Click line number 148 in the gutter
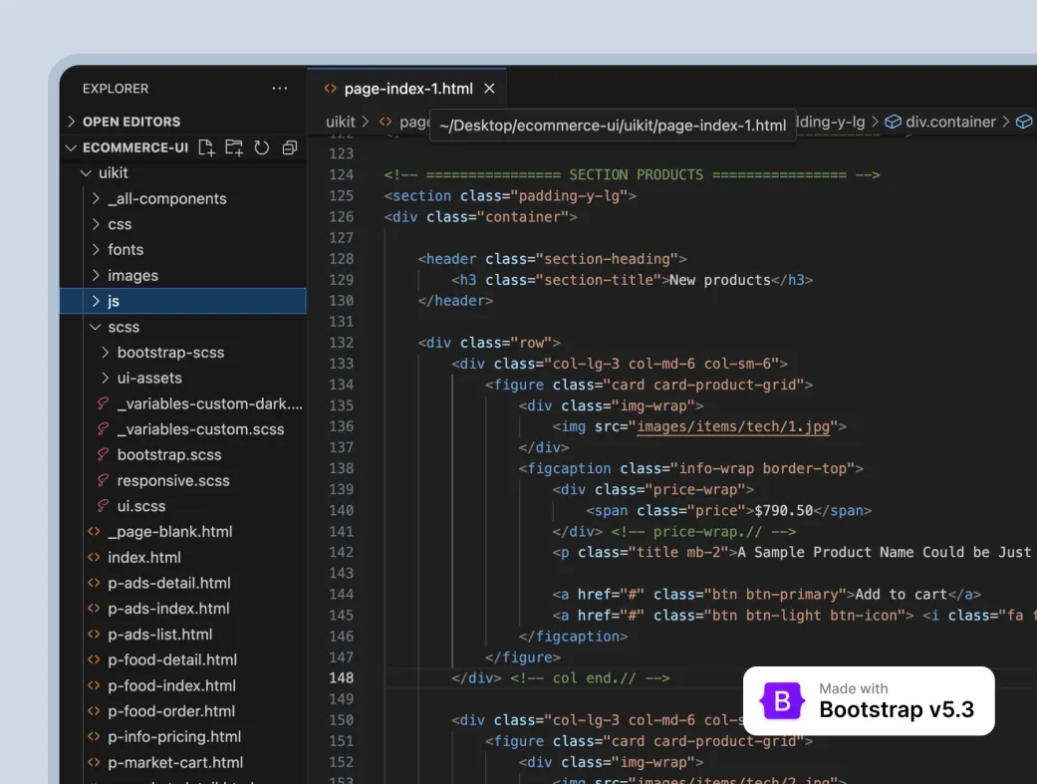The image size is (1037, 784). coord(341,678)
